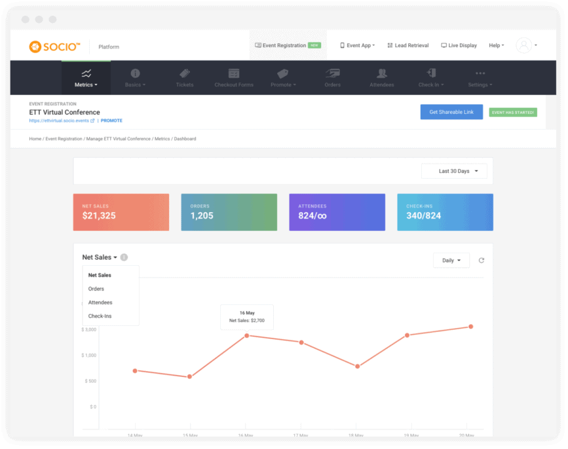Click the Event Has Started badge
The width and height of the screenshot is (568, 449).
coord(513,113)
